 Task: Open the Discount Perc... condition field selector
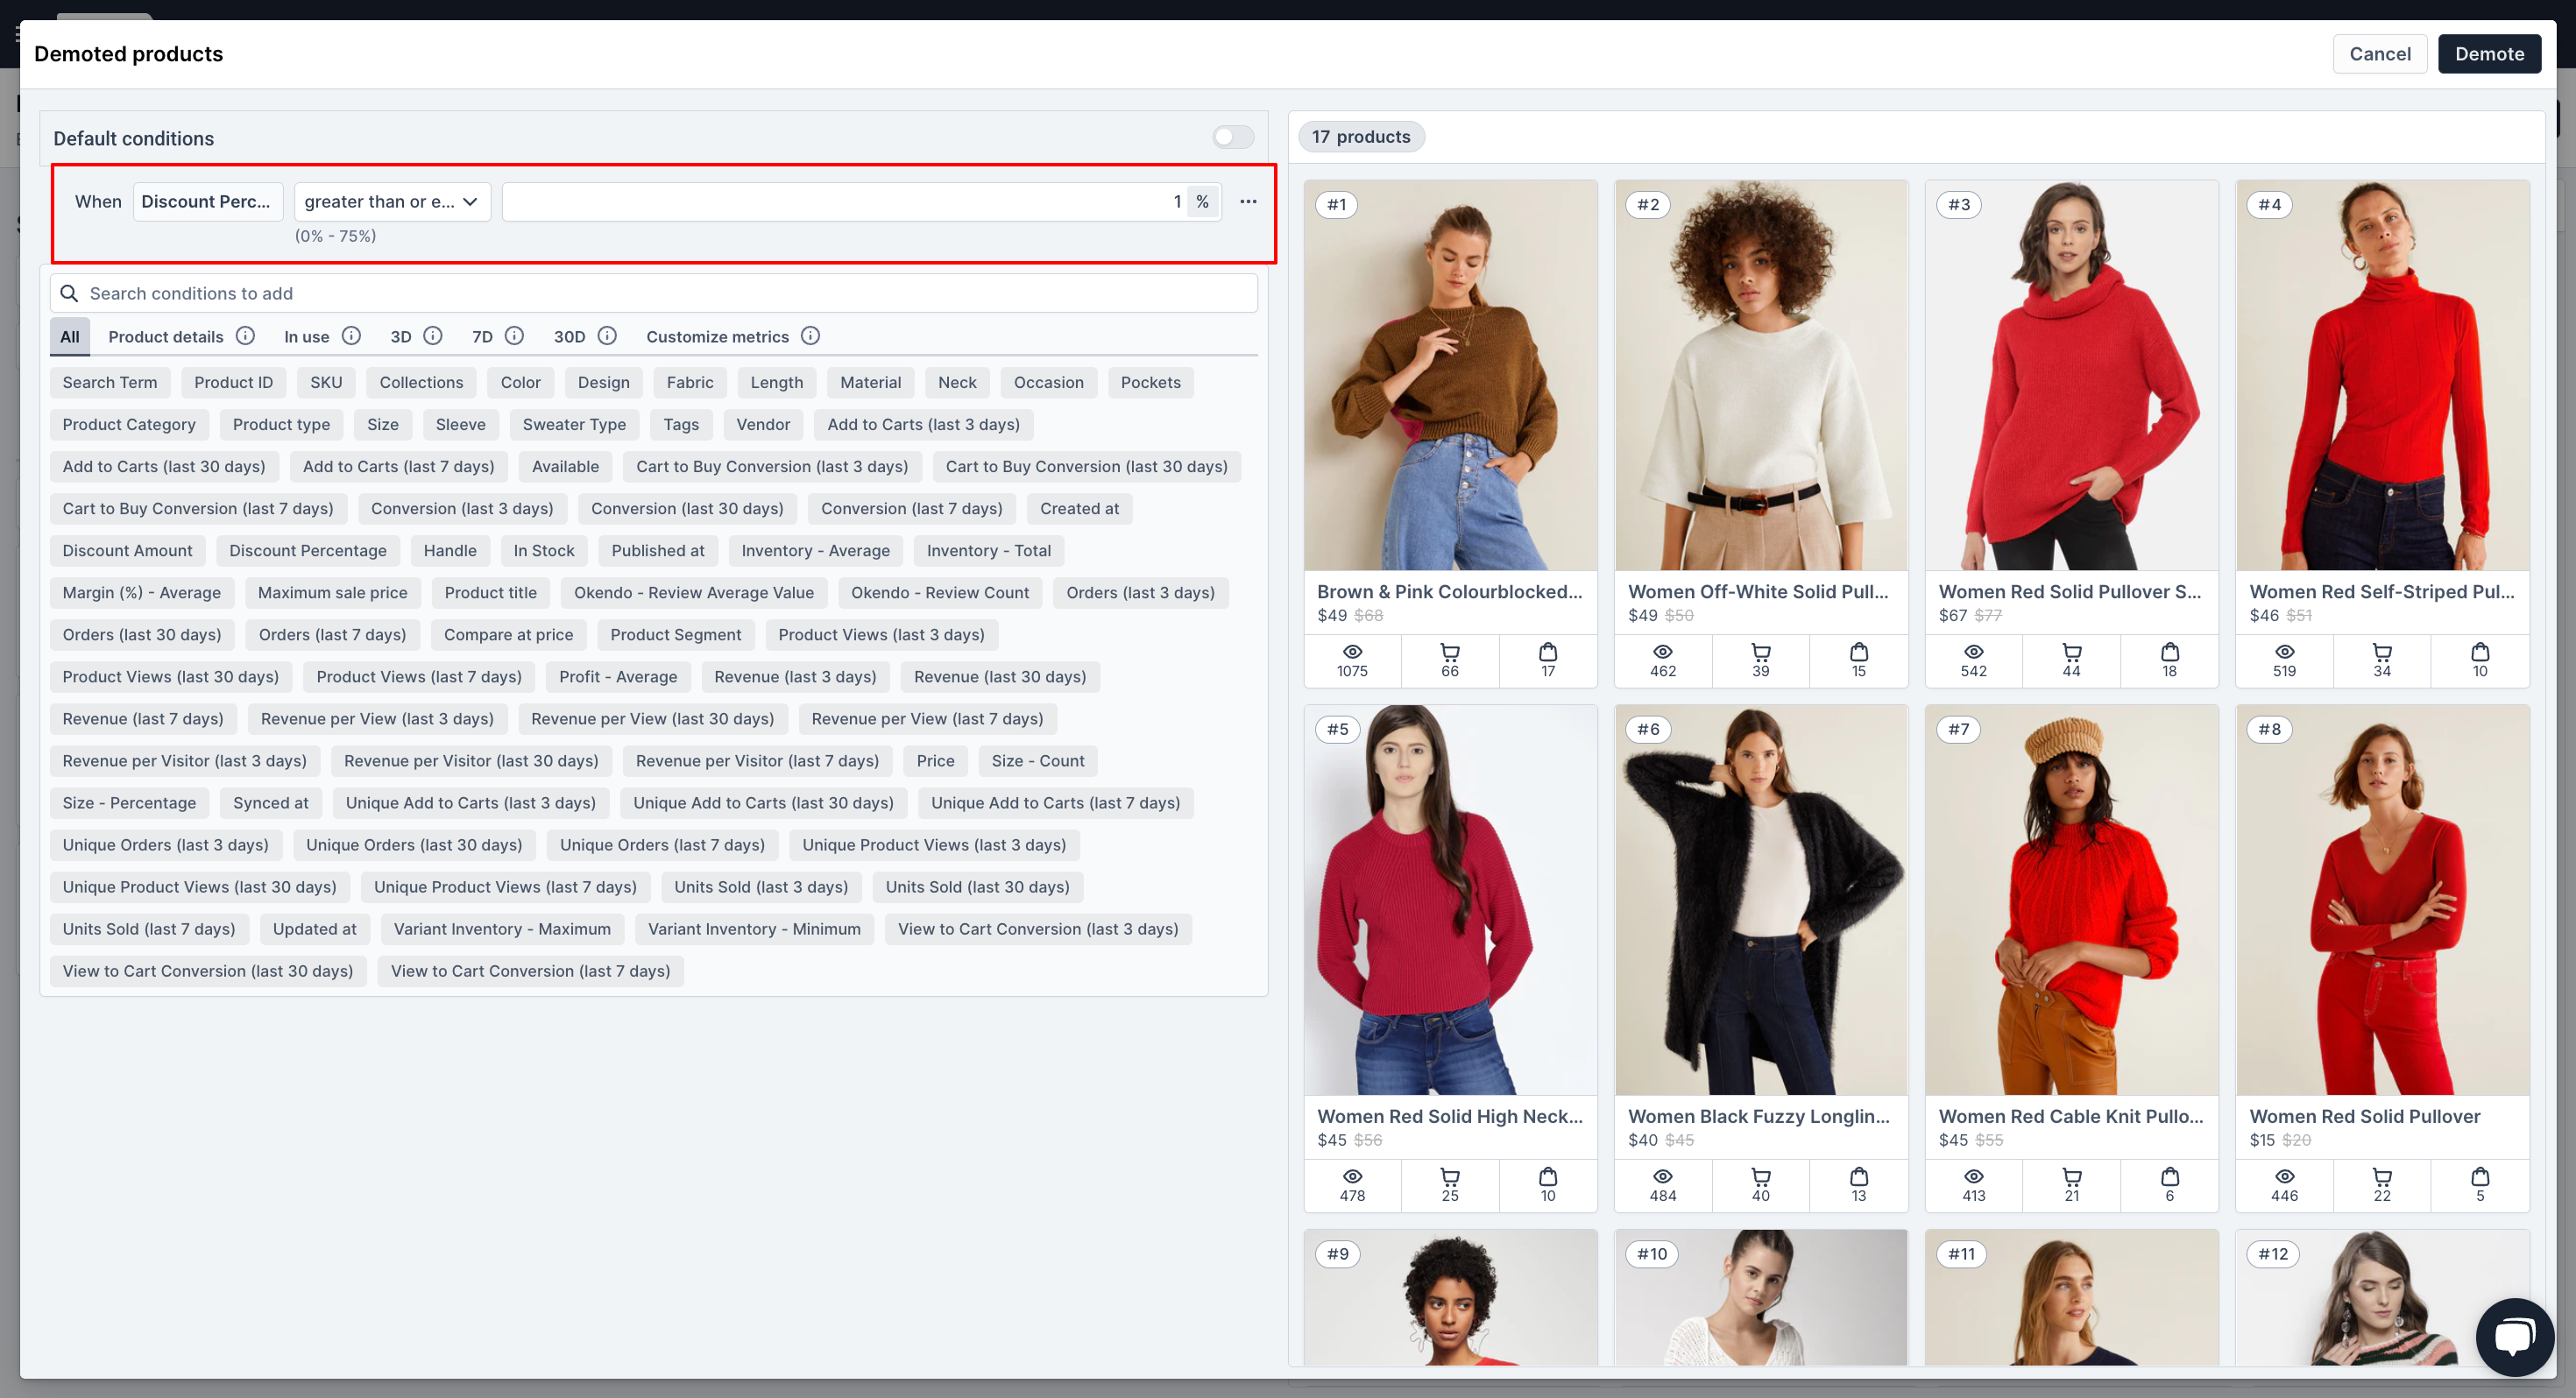click(207, 201)
